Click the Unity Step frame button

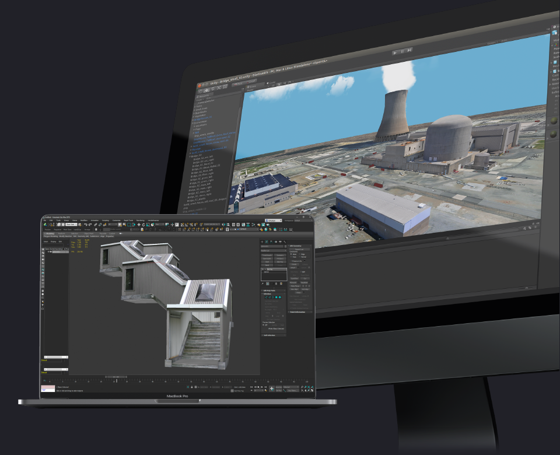coord(410,50)
